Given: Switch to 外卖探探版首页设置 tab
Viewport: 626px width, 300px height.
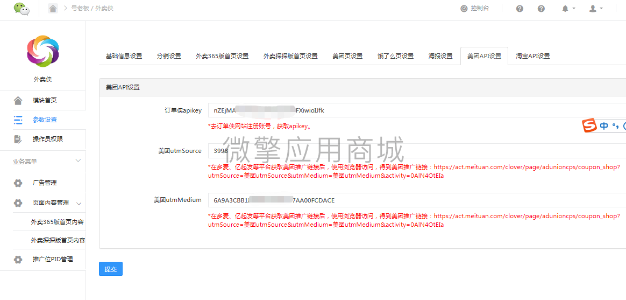Looking at the screenshot, I should point(290,56).
